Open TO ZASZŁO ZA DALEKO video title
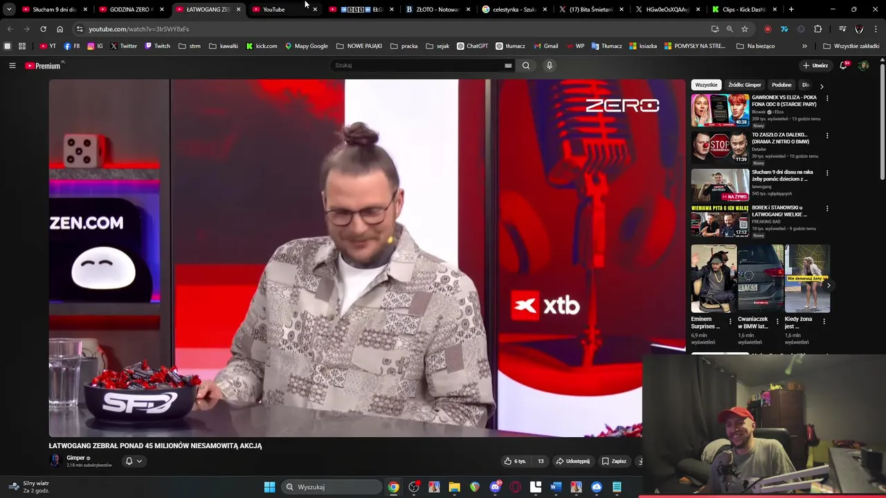886x498 pixels. tap(780, 138)
